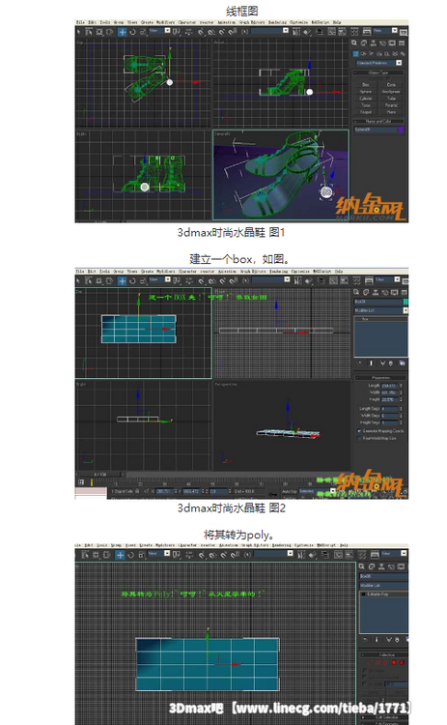Click the Pyramid primitive button in 图1

(391, 105)
